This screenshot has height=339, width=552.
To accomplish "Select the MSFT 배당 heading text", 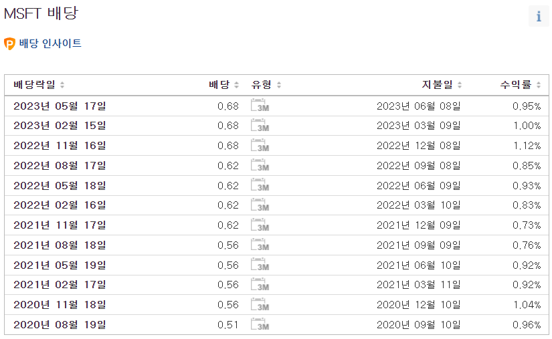I will click(x=41, y=13).
